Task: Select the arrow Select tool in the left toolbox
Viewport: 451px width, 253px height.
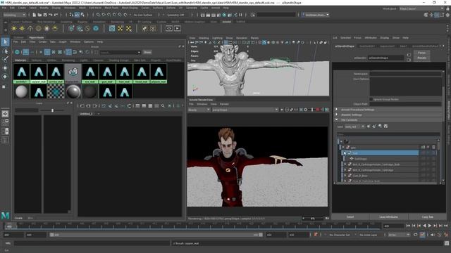Action: [x=5, y=42]
